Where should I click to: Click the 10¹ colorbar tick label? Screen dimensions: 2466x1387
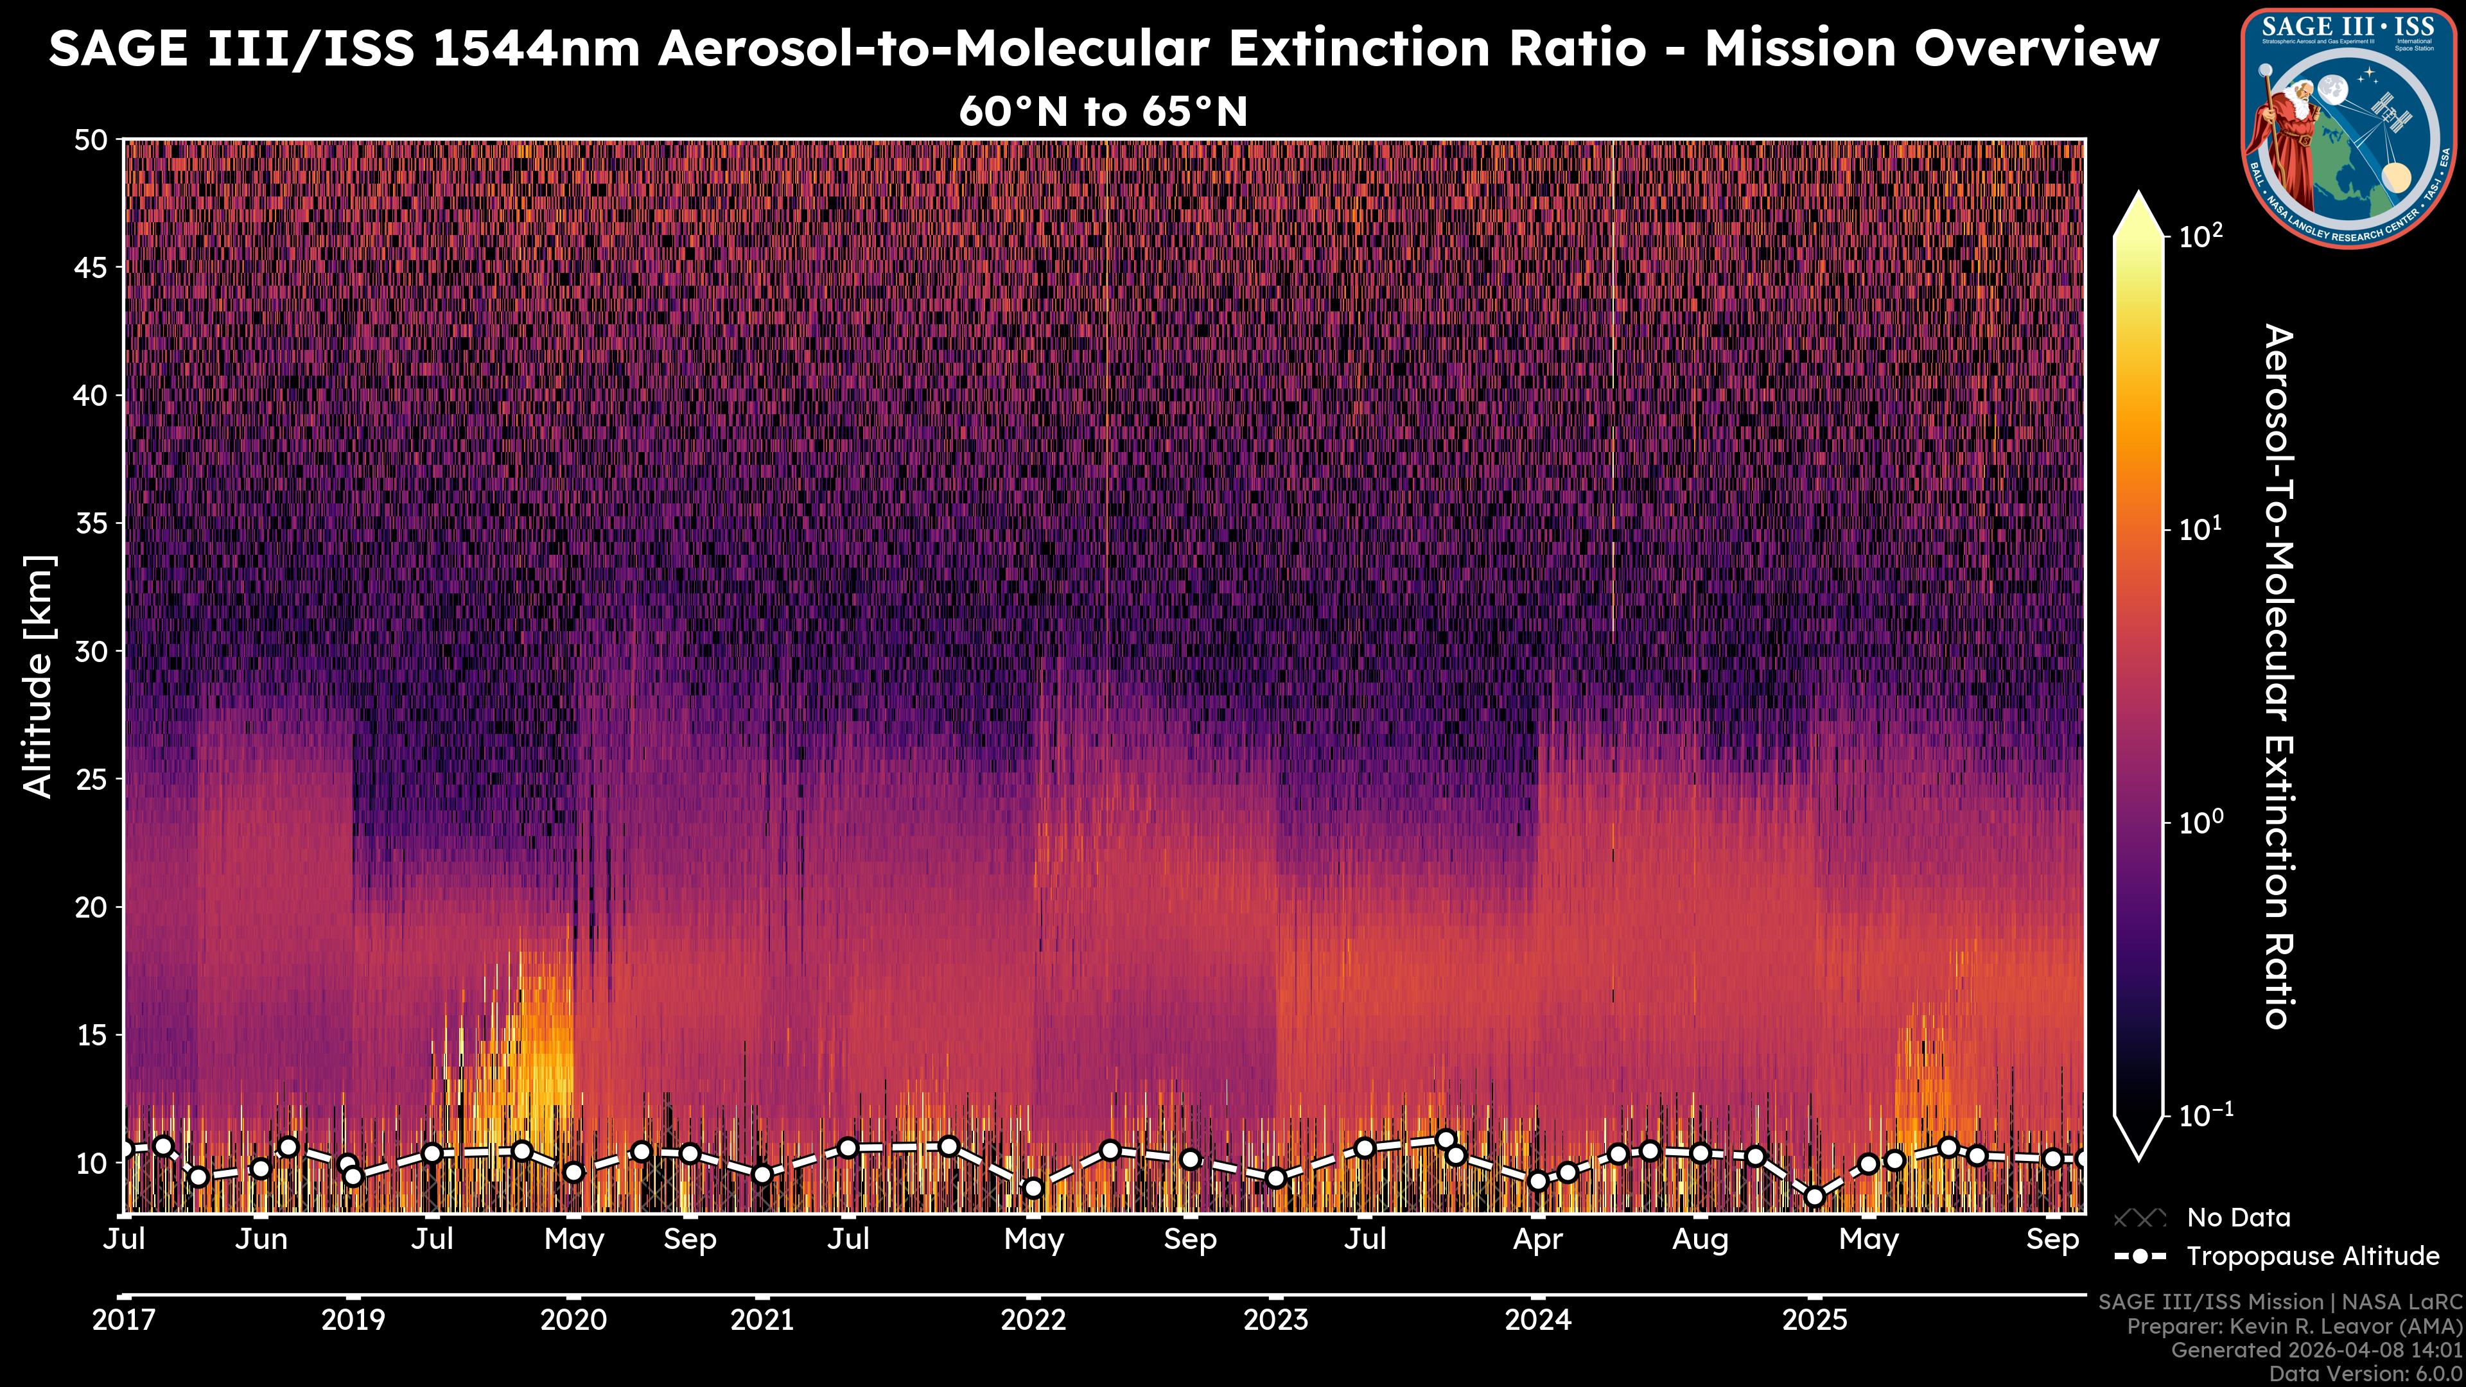tap(2202, 529)
